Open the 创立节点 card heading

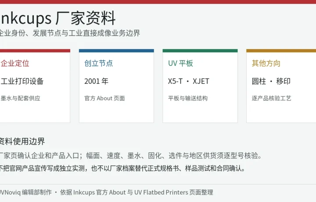point(99,63)
